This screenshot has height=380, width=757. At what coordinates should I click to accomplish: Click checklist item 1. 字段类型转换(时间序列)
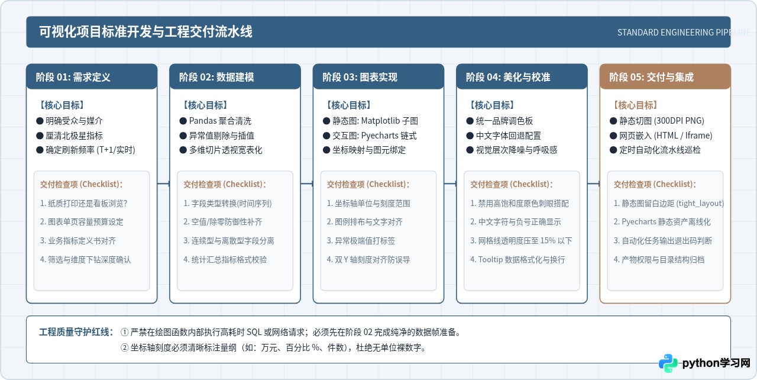pos(228,204)
